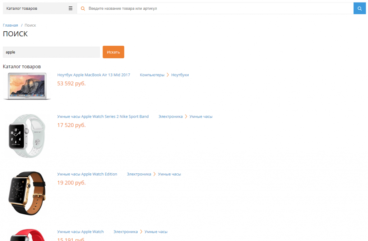This screenshot has height=241, width=368.
Task: Open Умные часы subcategory of Apple Watch Edition
Action: click(x=170, y=174)
